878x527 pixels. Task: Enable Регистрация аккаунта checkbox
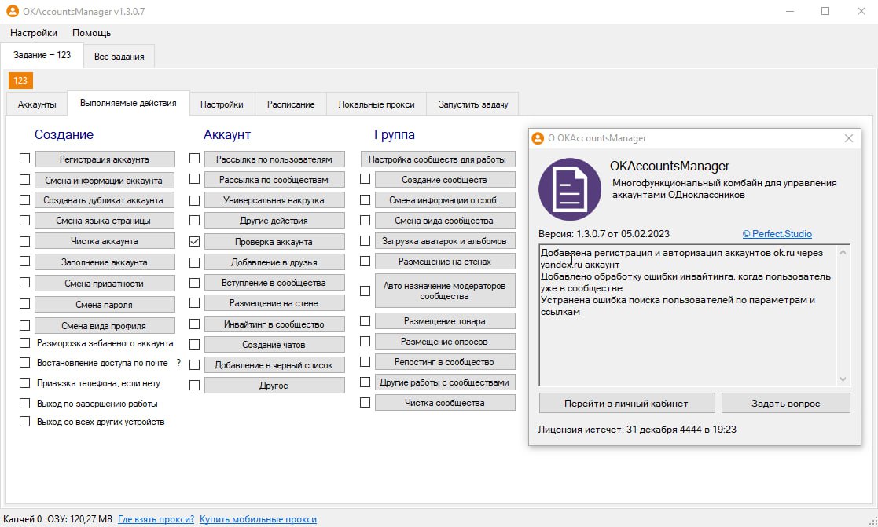click(x=24, y=159)
